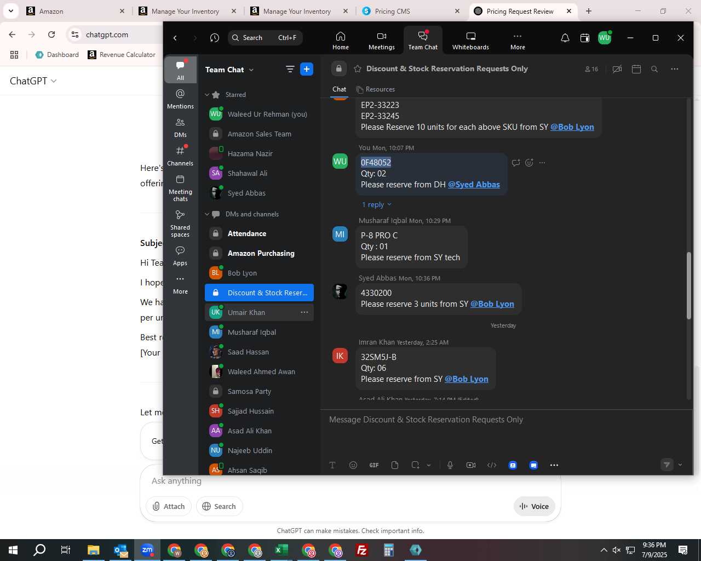Open the Meetings tab in Zoom
This screenshot has height=561, width=701.
[x=382, y=41]
